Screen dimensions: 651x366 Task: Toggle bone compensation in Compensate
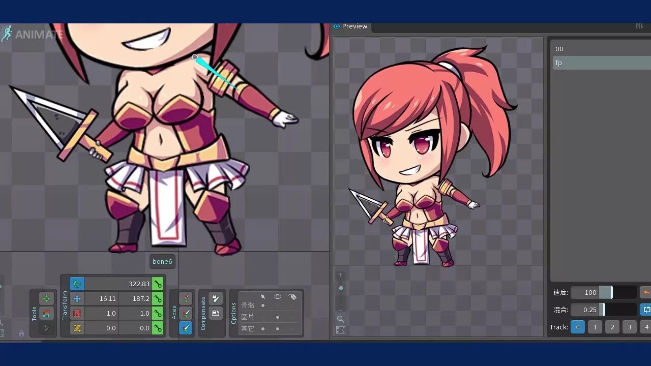click(x=216, y=298)
